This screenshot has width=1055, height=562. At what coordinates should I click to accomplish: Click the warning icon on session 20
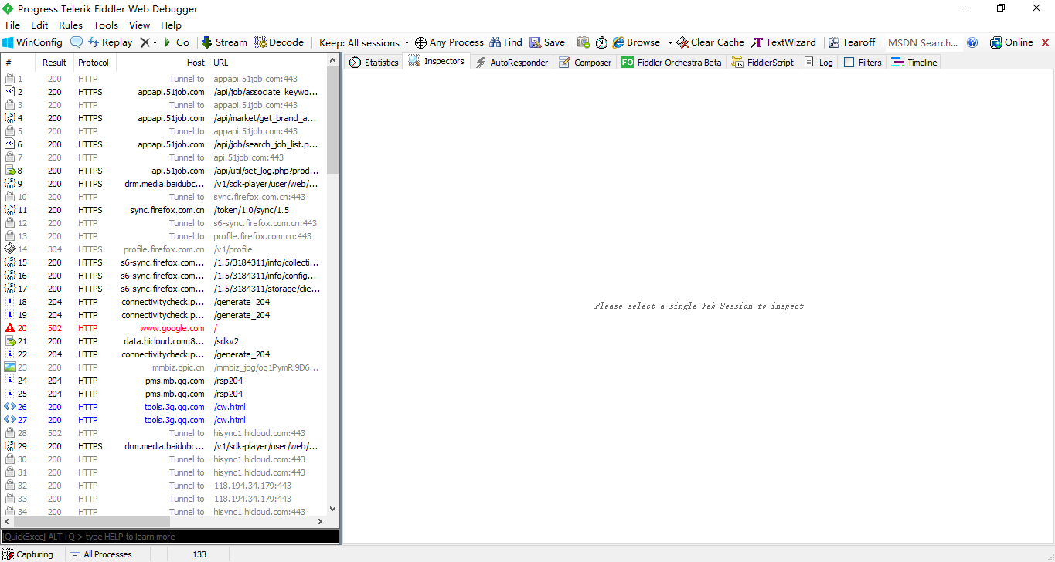click(x=10, y=328)
